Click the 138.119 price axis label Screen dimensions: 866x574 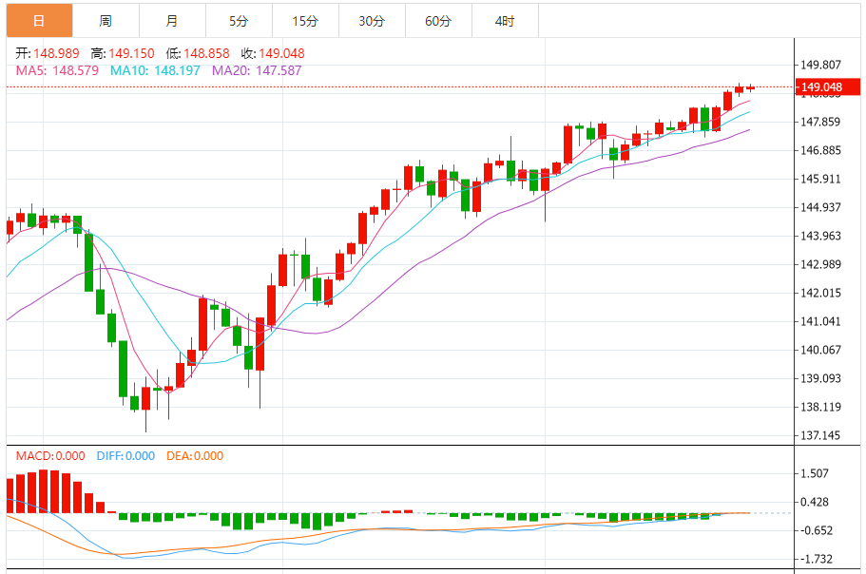coord(820,408)
